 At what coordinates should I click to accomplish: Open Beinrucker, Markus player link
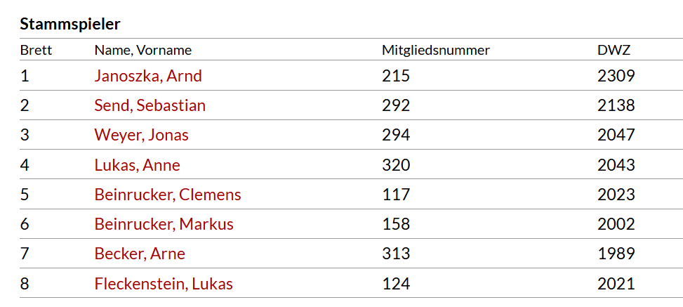[164, 224]
